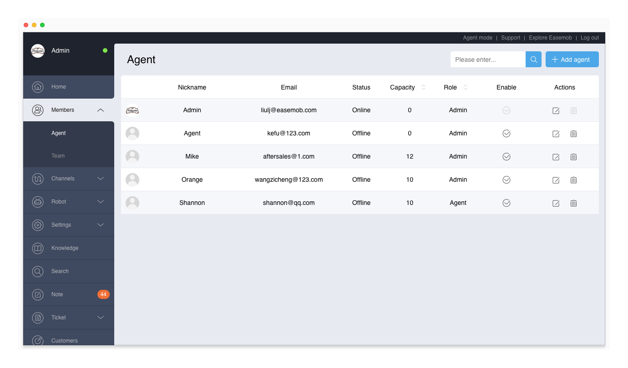Click the Knowledge book icon
This screenshot has height=368, width=628.
38,248
